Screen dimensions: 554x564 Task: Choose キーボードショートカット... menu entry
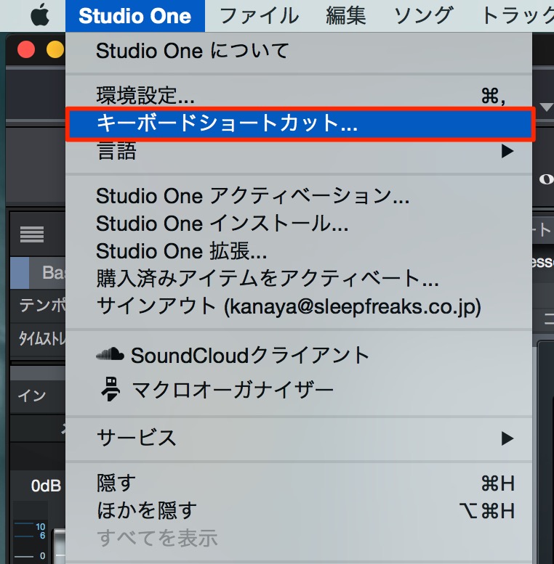point(299,123)
